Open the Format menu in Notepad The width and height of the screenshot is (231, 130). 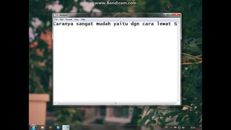coord(69,19)
